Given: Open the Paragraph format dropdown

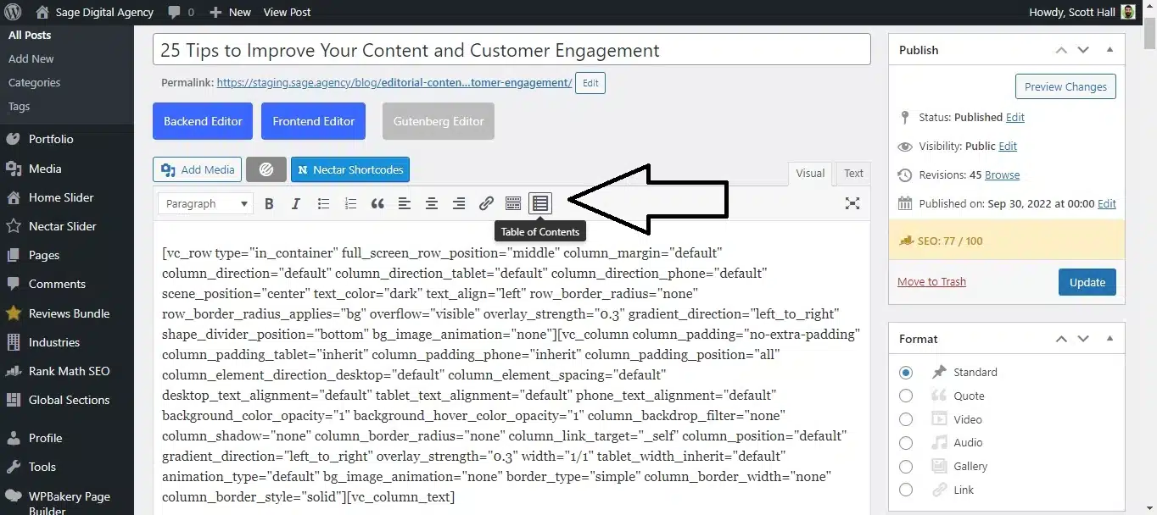Looking at the screenshot, I should [206, 203].
